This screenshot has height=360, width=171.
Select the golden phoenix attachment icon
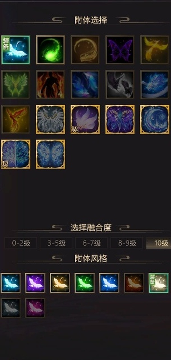pyautogui.click(x=155, y=50)
